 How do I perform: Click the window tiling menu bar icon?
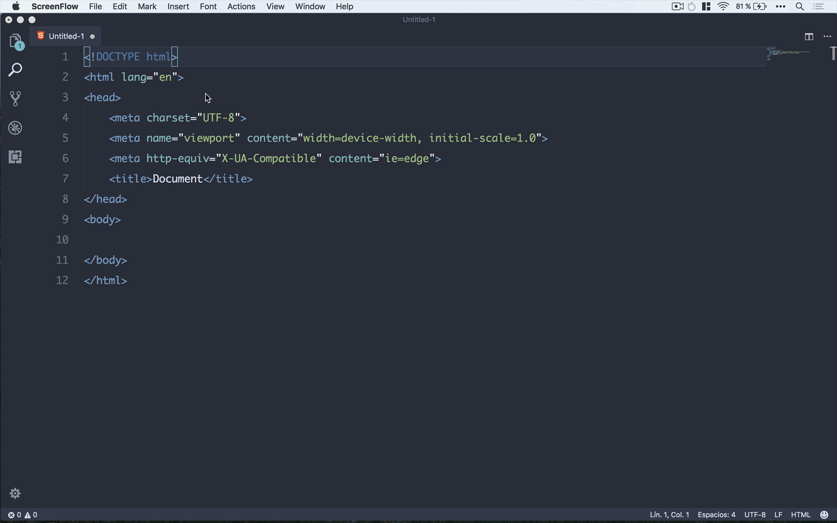click(x=706, y=6)
